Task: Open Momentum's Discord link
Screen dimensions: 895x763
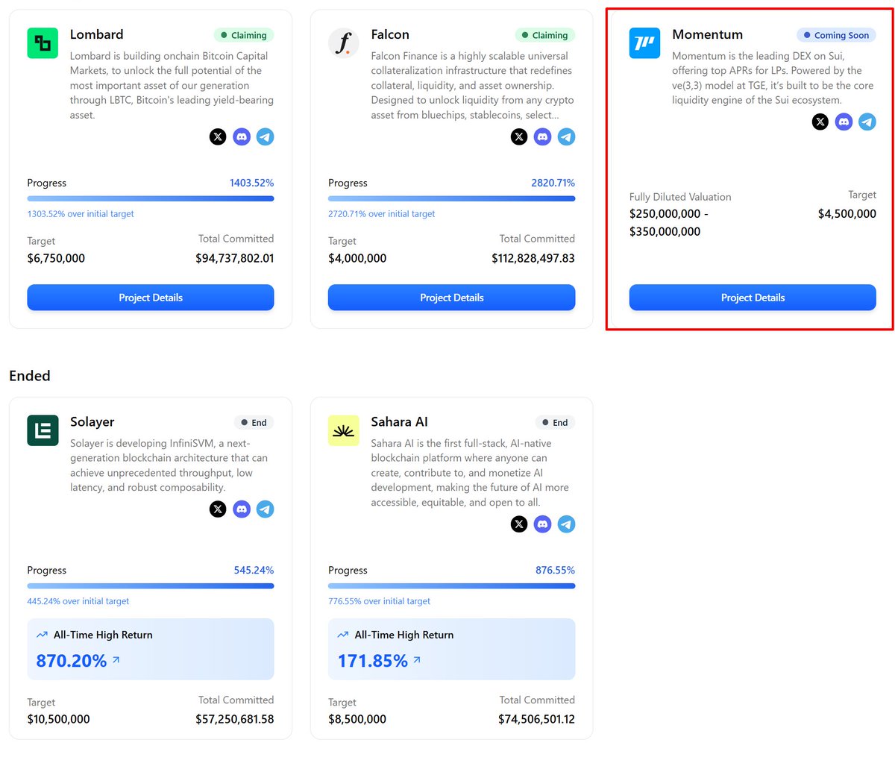Action: tap(844, 122)
